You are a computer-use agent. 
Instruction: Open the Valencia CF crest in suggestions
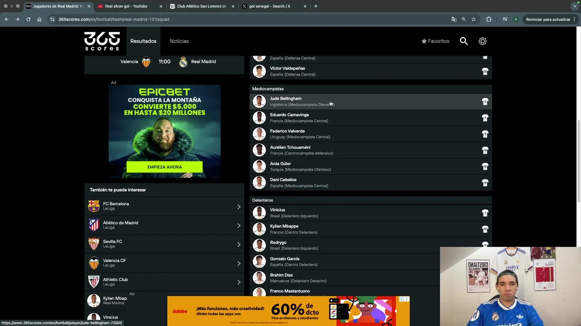pyautogui.click(x=94, y=263)
